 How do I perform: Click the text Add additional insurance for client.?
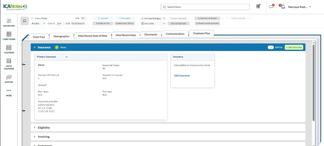(192, 65)
